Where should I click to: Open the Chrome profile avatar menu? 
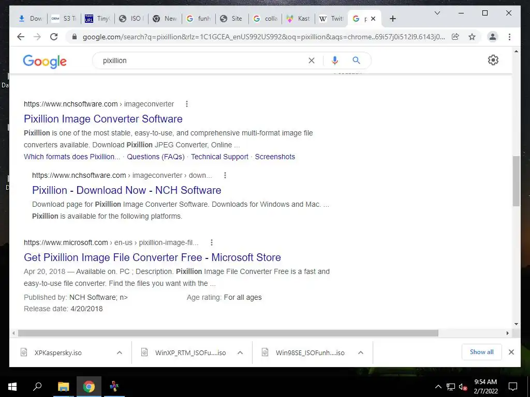[493, 37]
